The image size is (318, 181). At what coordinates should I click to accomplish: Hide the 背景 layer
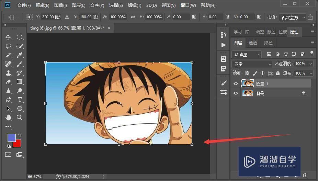tap(236, 93)
